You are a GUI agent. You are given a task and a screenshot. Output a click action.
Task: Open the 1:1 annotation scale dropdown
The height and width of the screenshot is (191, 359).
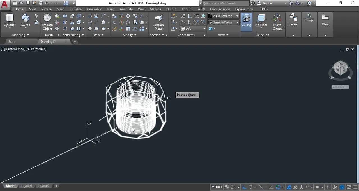pyautogui.click(x=309, y=187)
